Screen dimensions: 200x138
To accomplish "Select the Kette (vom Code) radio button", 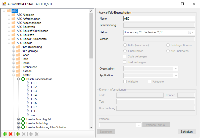I will (x=125, y=45).
